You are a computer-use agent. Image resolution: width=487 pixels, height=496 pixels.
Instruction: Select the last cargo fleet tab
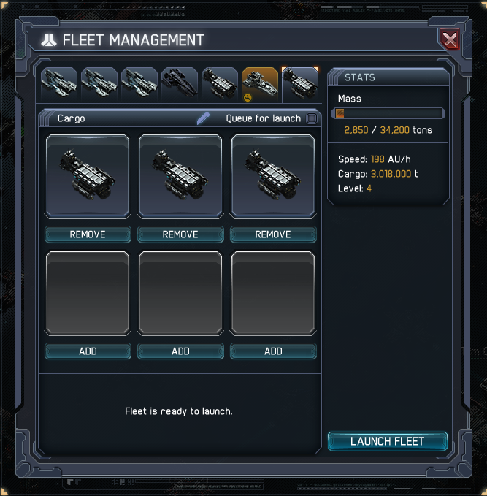[300, 85]
